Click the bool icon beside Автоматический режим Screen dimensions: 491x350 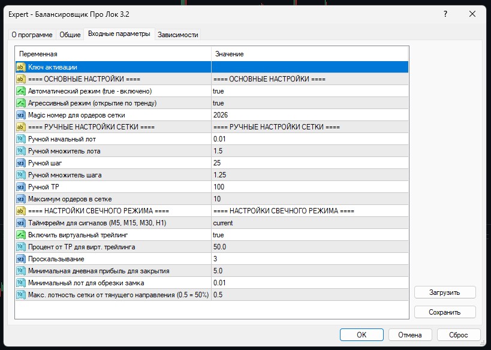tap(20, 91)
